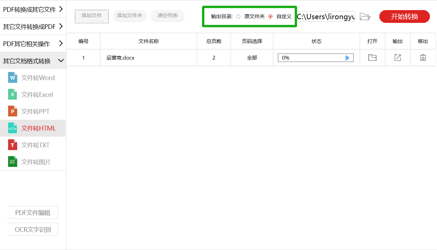Image resolution: width=437 pixels, height=250 pixels.
Task: Open the PDF其它相关操作 menu
Action: tap(33, 43)
